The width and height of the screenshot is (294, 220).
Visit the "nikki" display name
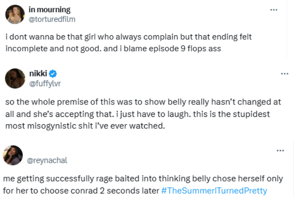[x=38, y=73]
